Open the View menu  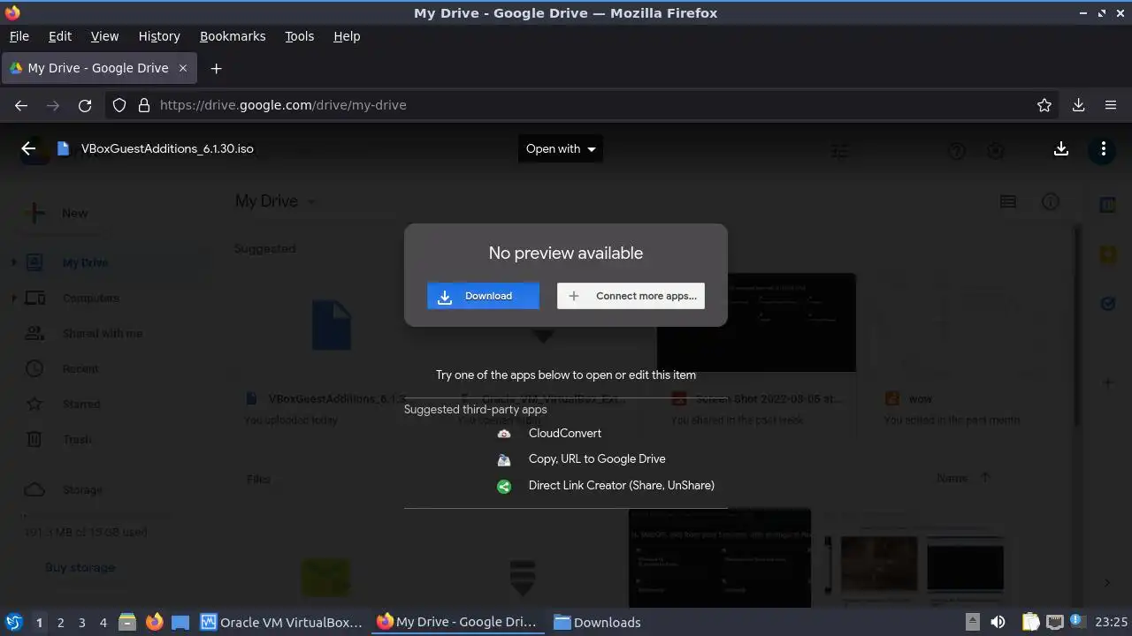pyautogui.click(x=104, y=36)
